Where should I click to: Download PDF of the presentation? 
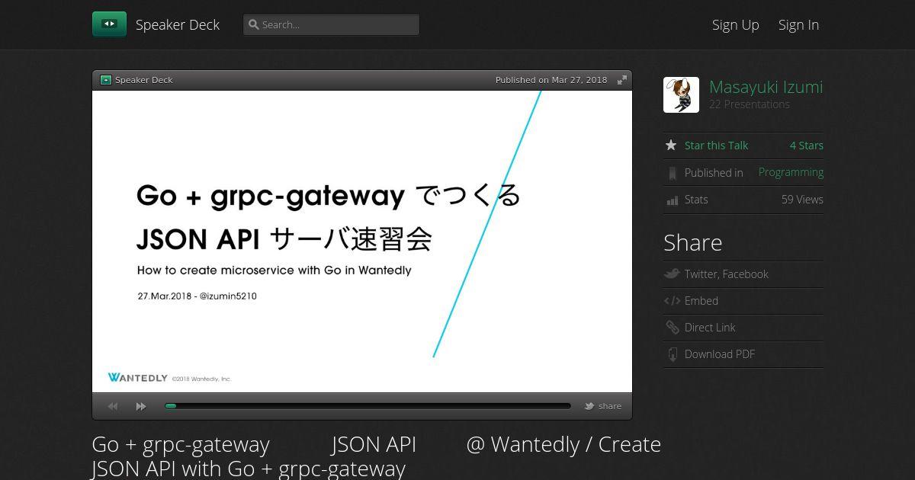click(x=720, y=354)
